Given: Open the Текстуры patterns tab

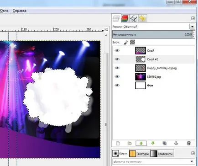Looking at the screenshot, I should click(x=140, y=154).
